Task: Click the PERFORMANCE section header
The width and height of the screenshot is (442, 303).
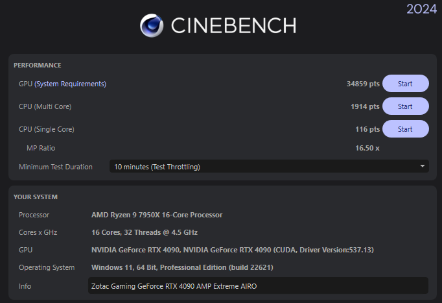Action: [38, 65]
